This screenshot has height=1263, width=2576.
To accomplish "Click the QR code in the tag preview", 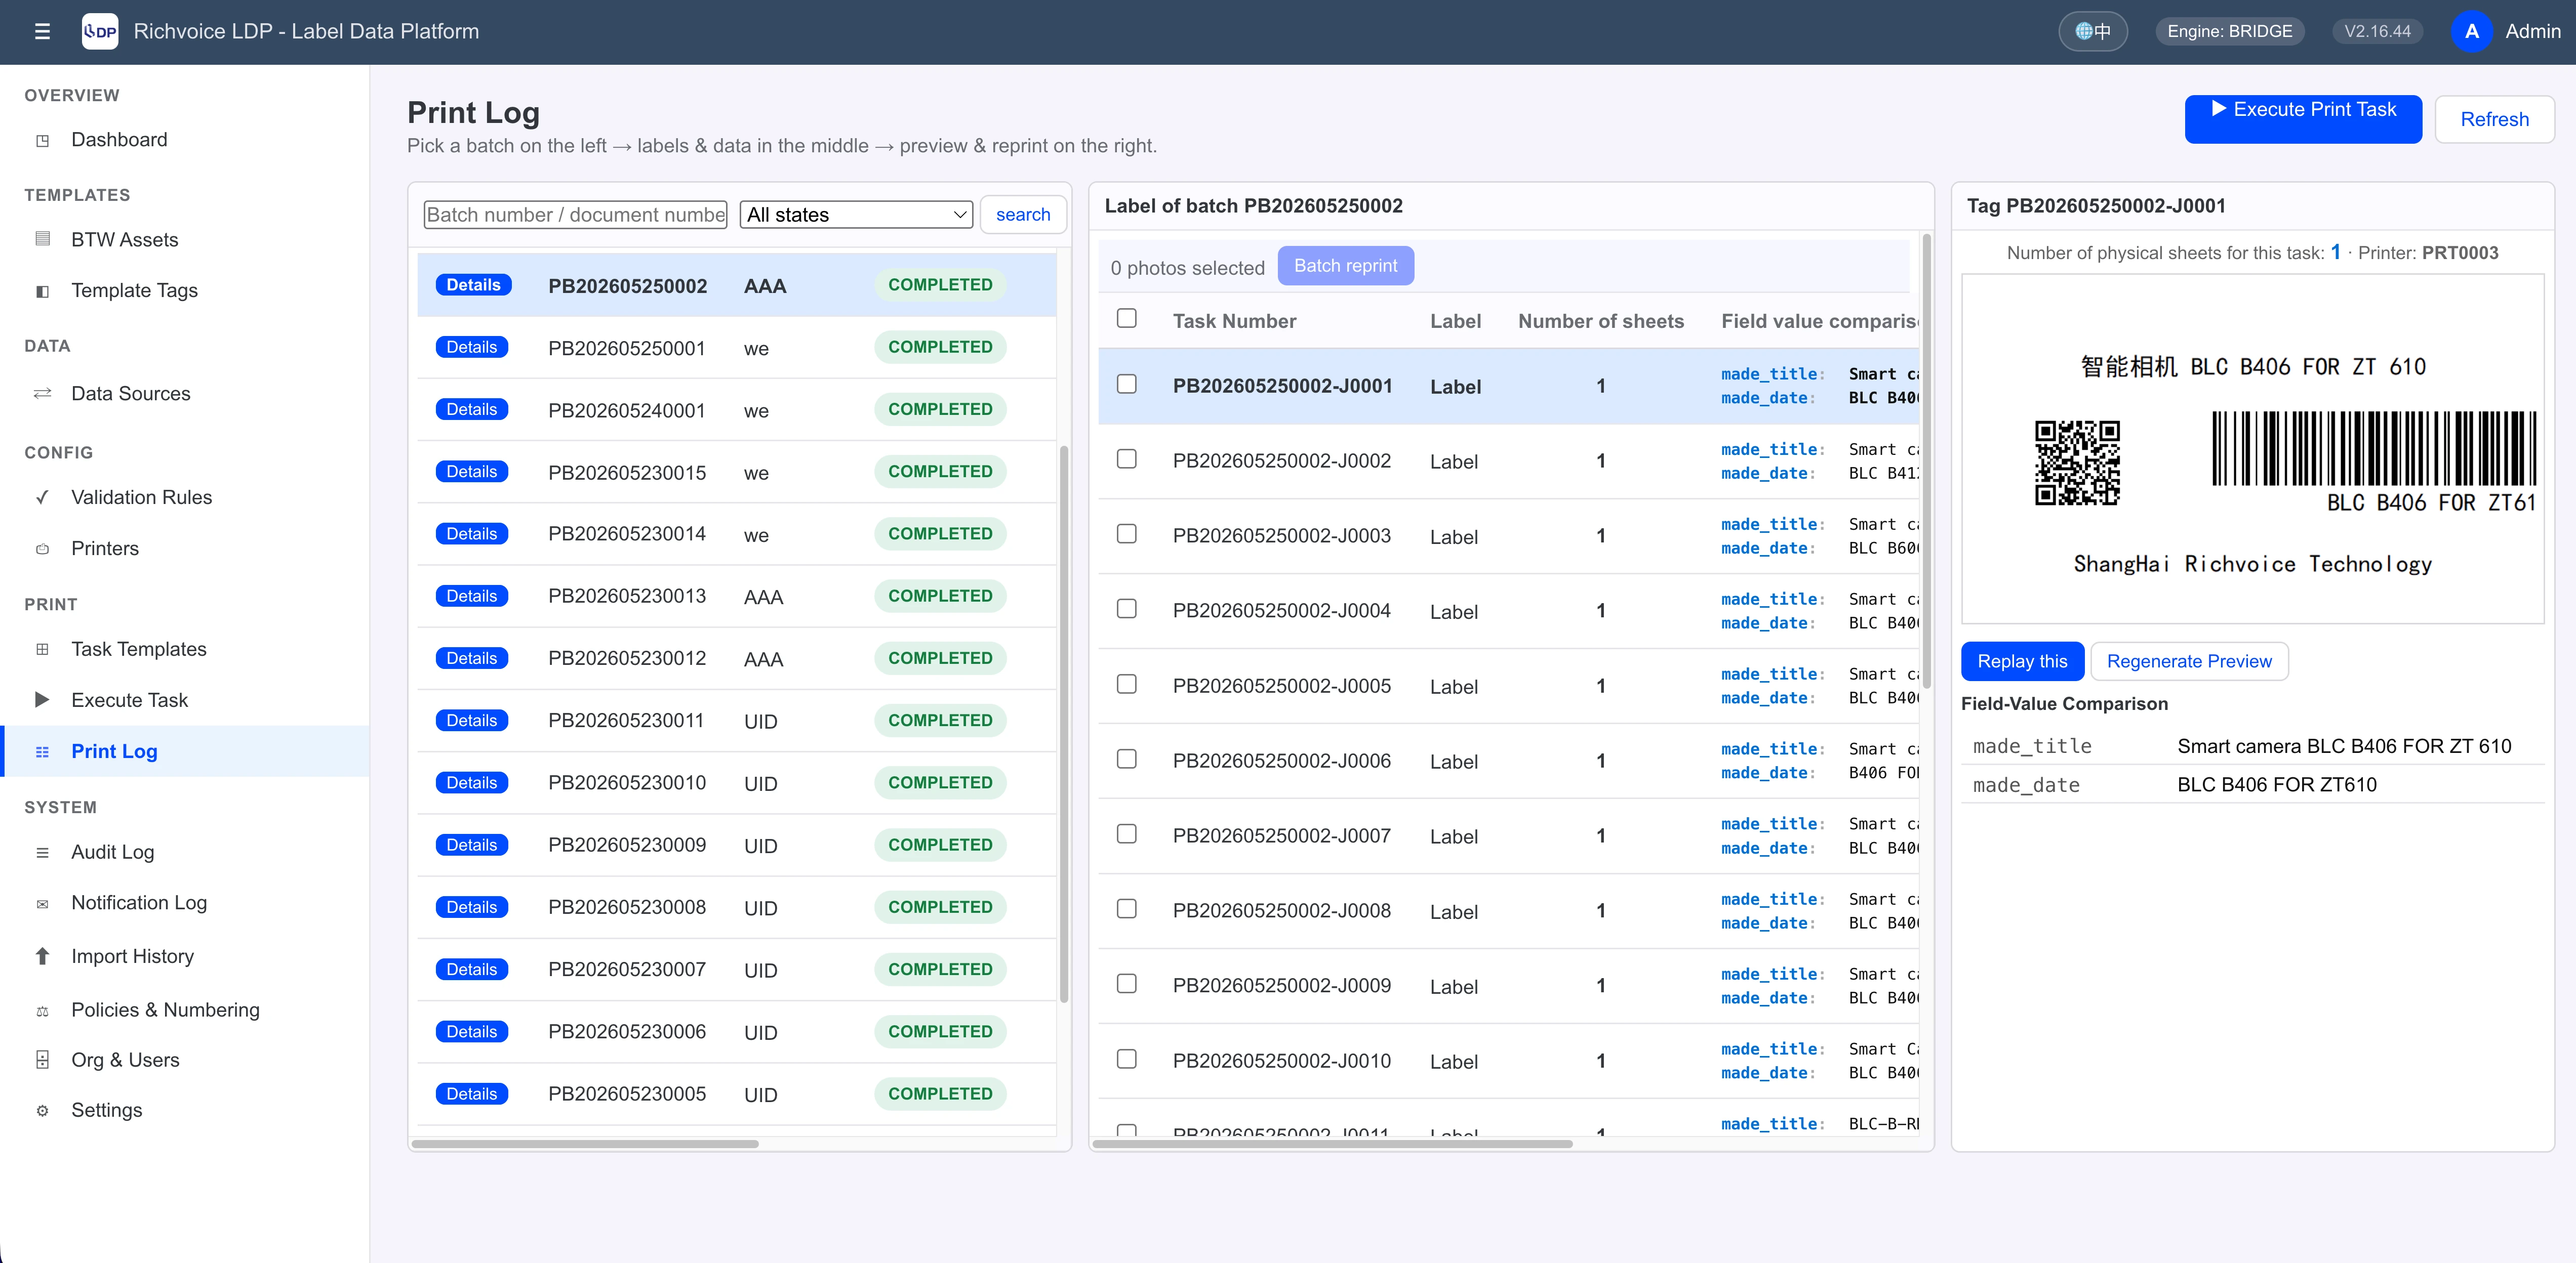I will [2077, 462].
